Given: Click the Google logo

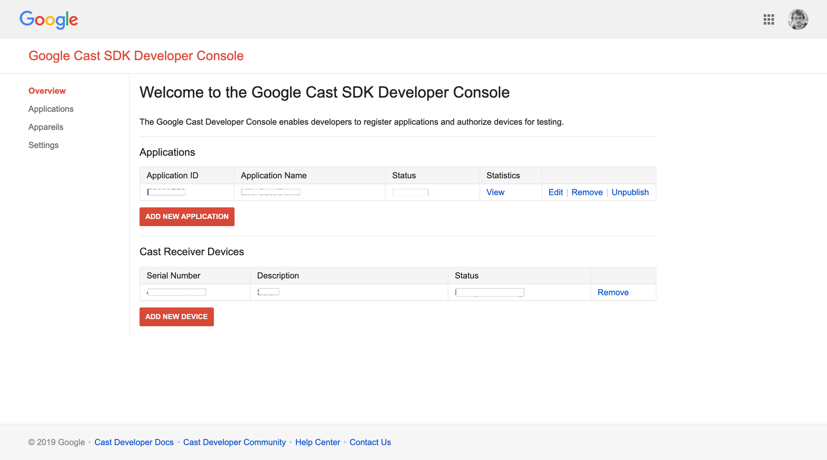Looking at the screenshot, I should coord(49,20).
